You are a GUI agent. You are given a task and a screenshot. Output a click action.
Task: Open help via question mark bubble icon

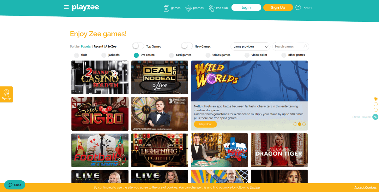[x=298, y=7]
